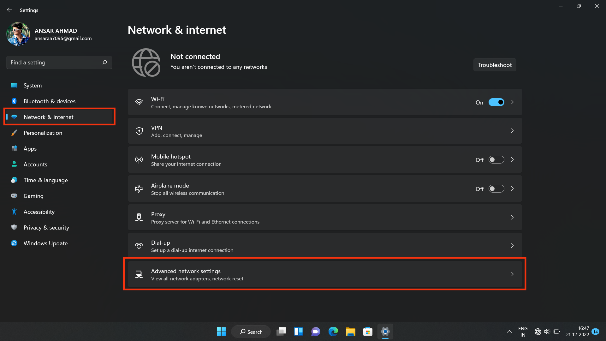Click the battery tray icon
Viewport: 606px width, 341px height.
click(x=557, y=332)
